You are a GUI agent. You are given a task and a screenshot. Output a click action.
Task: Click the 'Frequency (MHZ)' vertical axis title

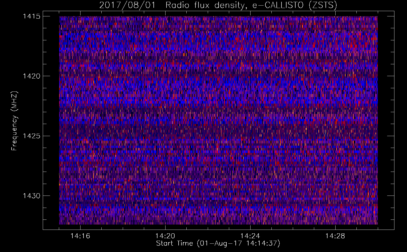pyautogui.click(x=15, y=121)
